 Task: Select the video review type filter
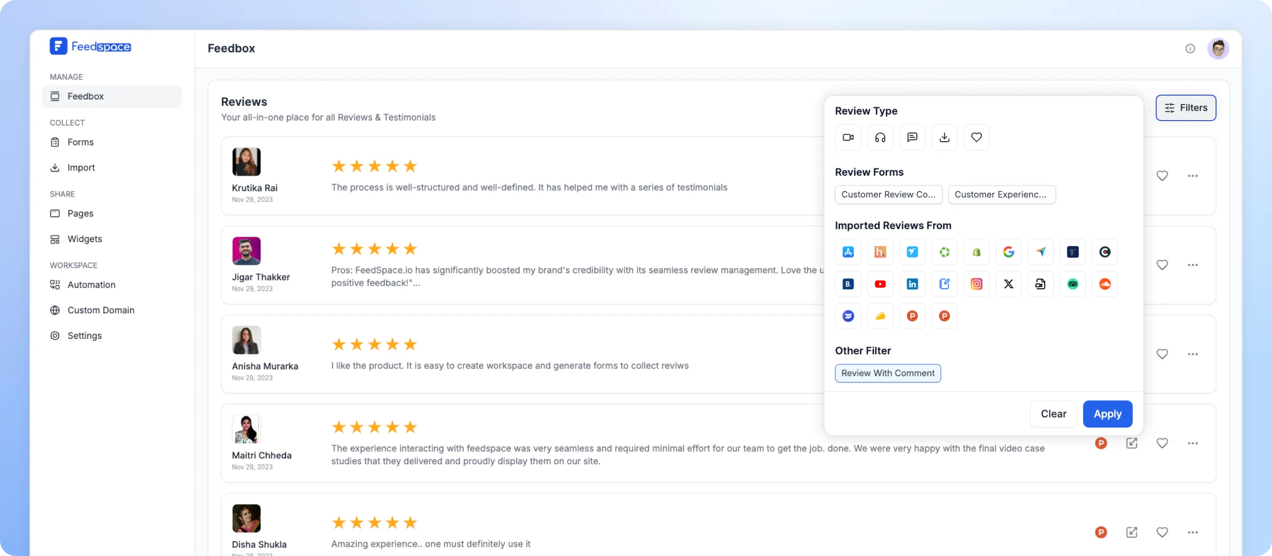click(848, 137)
